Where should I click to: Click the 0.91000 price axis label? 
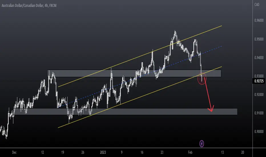pyautogui.click(x=259, y=113)
